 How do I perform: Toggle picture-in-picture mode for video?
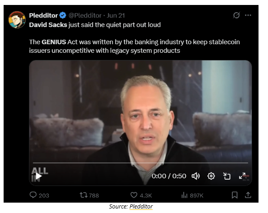[226, 176]
